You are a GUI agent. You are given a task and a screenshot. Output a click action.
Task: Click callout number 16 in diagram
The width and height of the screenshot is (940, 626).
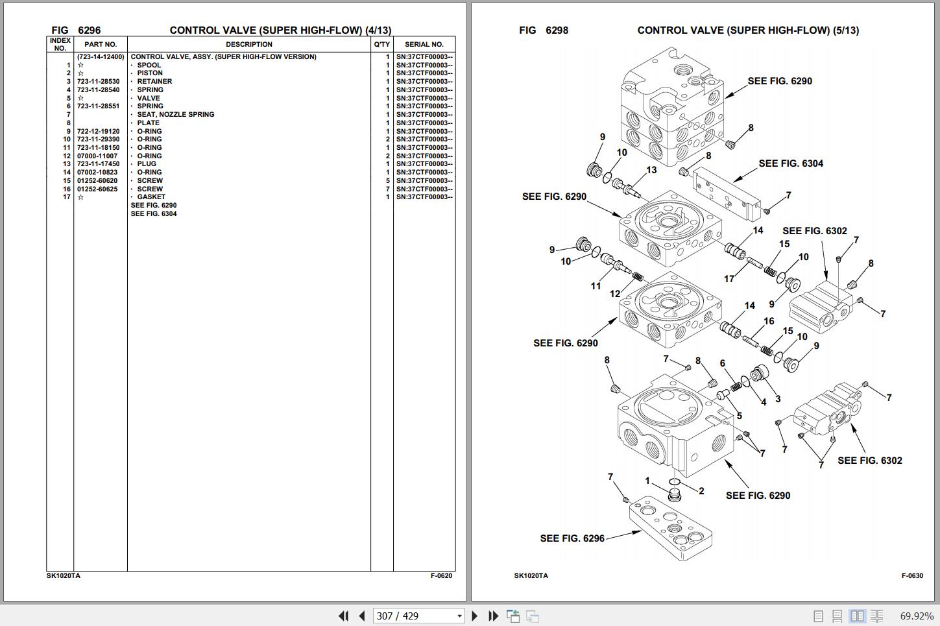(x=769, y=321)
